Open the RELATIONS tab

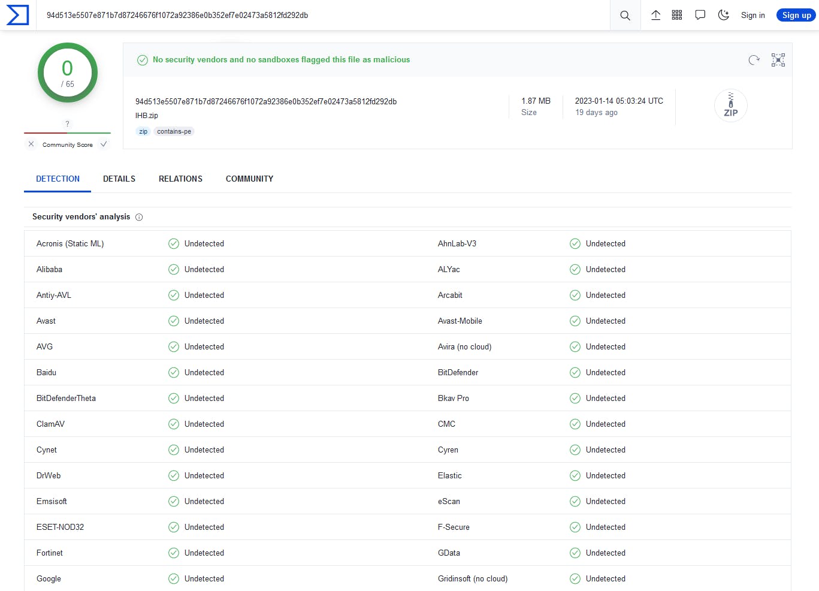click(180, 179)
